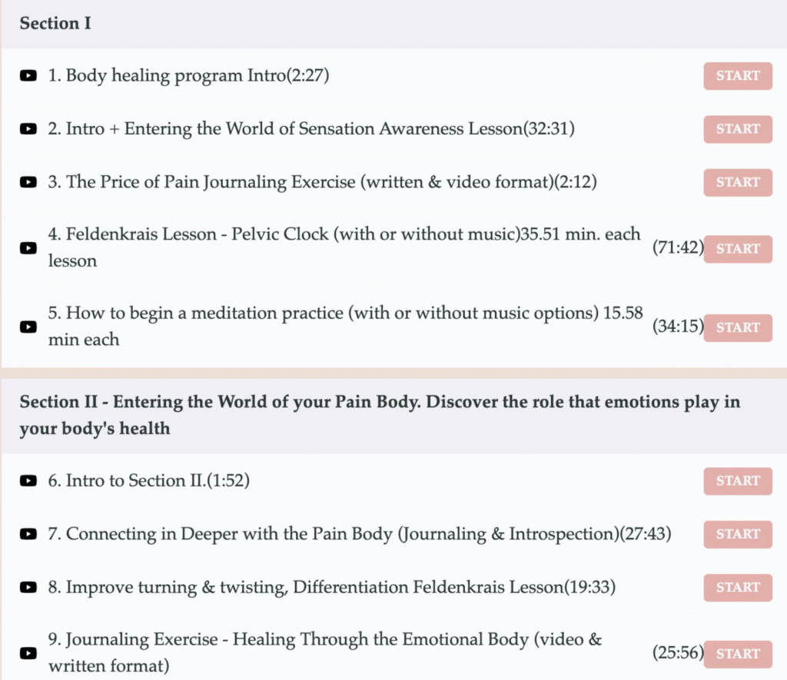Start the Body healing program Intro lesson
The height and width of the screenshot is (680, 787).
738,76
